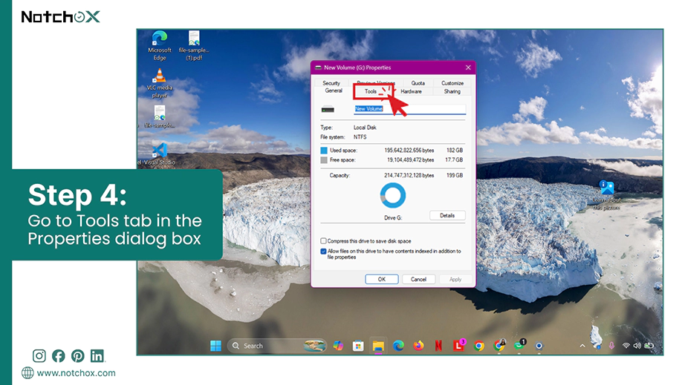This screenshot has height=385, width=685.
Task: Click the 199 GB capacity value
Action: point(455,175)
